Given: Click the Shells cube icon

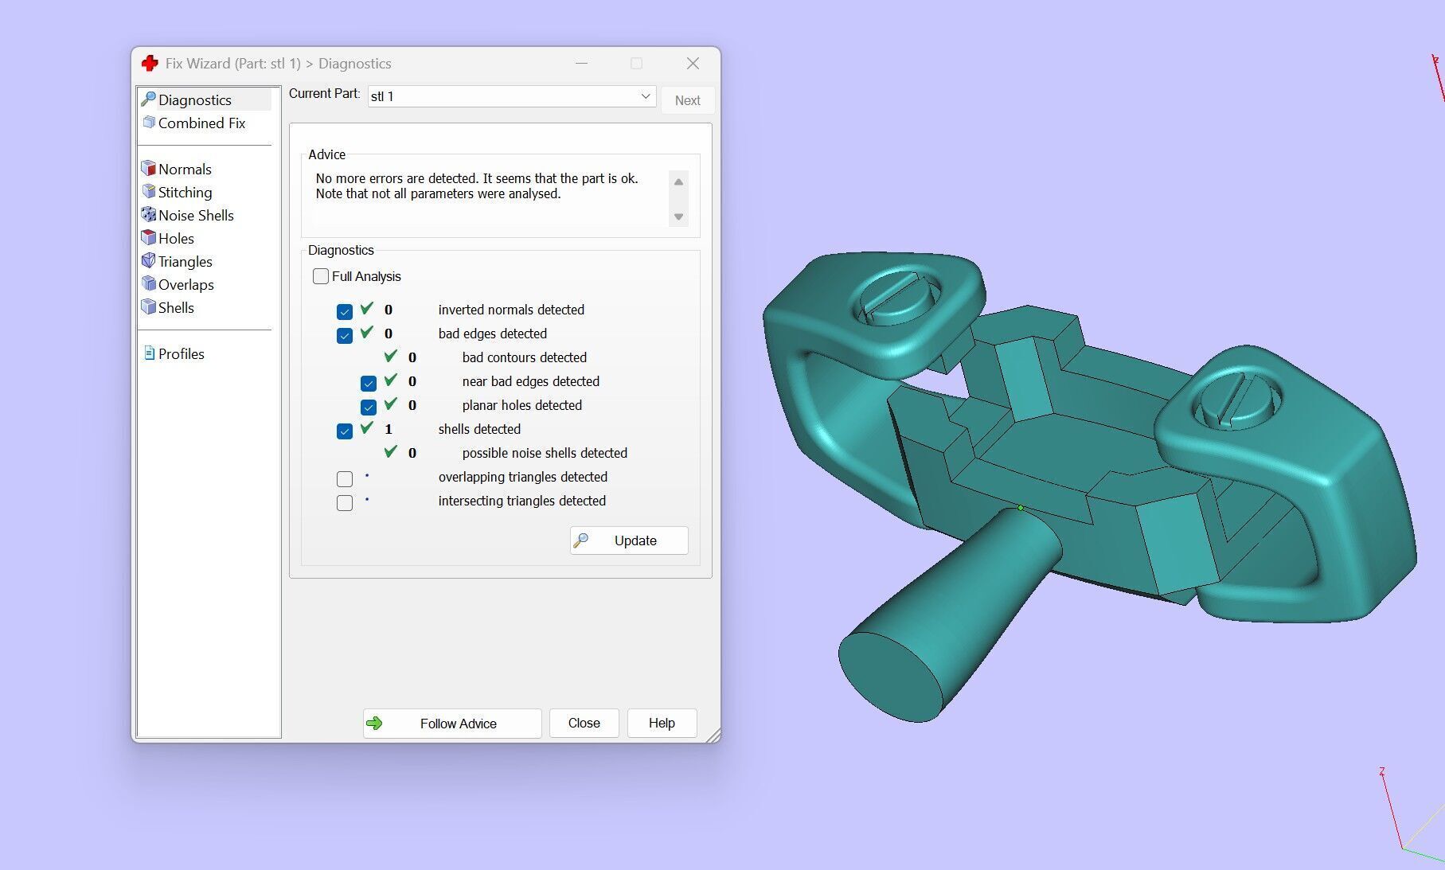Looking at the screenshot, I should 149,307.
